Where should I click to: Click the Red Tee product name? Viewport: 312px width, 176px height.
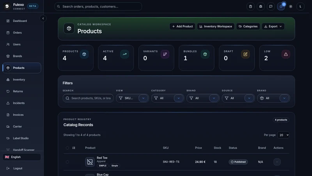coord(102,158)
